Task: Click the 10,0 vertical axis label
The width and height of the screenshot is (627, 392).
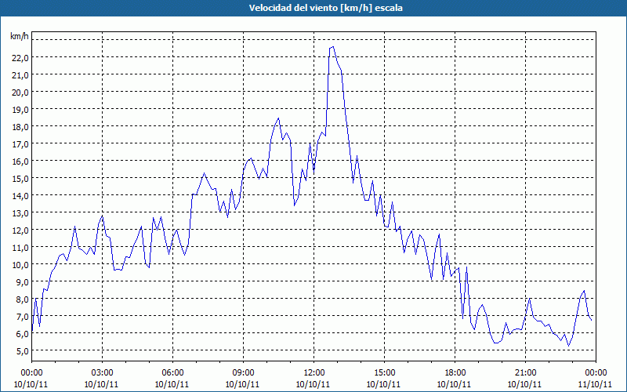Action: [20, 264]
